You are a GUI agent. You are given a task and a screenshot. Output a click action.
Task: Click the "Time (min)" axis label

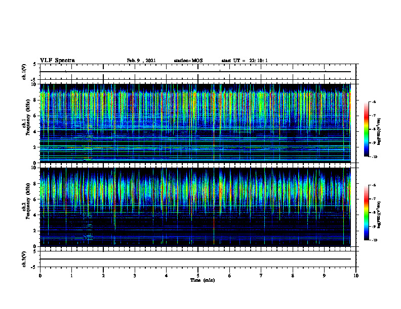(x=203, y=280)
